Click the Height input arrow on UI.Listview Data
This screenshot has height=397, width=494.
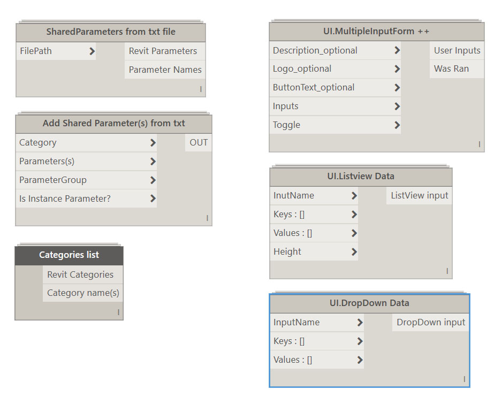coord(354,251)
